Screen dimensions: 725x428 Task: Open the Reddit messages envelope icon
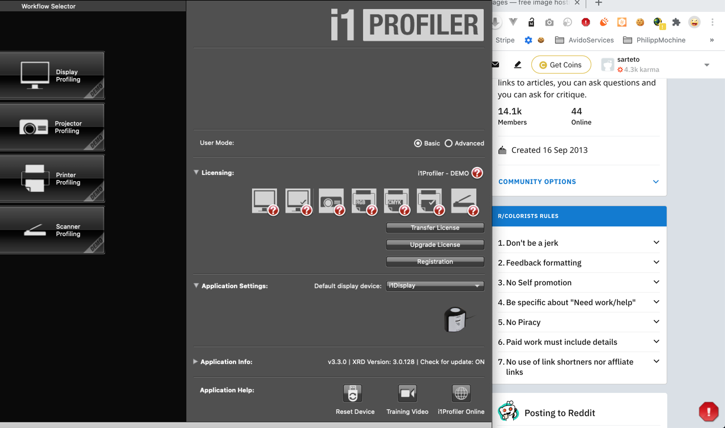pos(496,65)
